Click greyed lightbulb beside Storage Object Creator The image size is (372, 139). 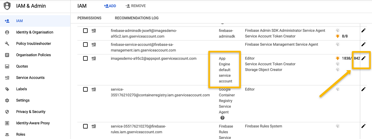click(x=337, y=70)
